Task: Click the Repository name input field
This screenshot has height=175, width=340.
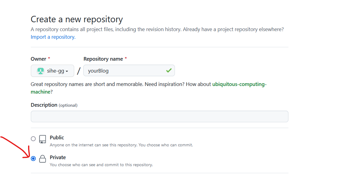Action: point(129,70)
